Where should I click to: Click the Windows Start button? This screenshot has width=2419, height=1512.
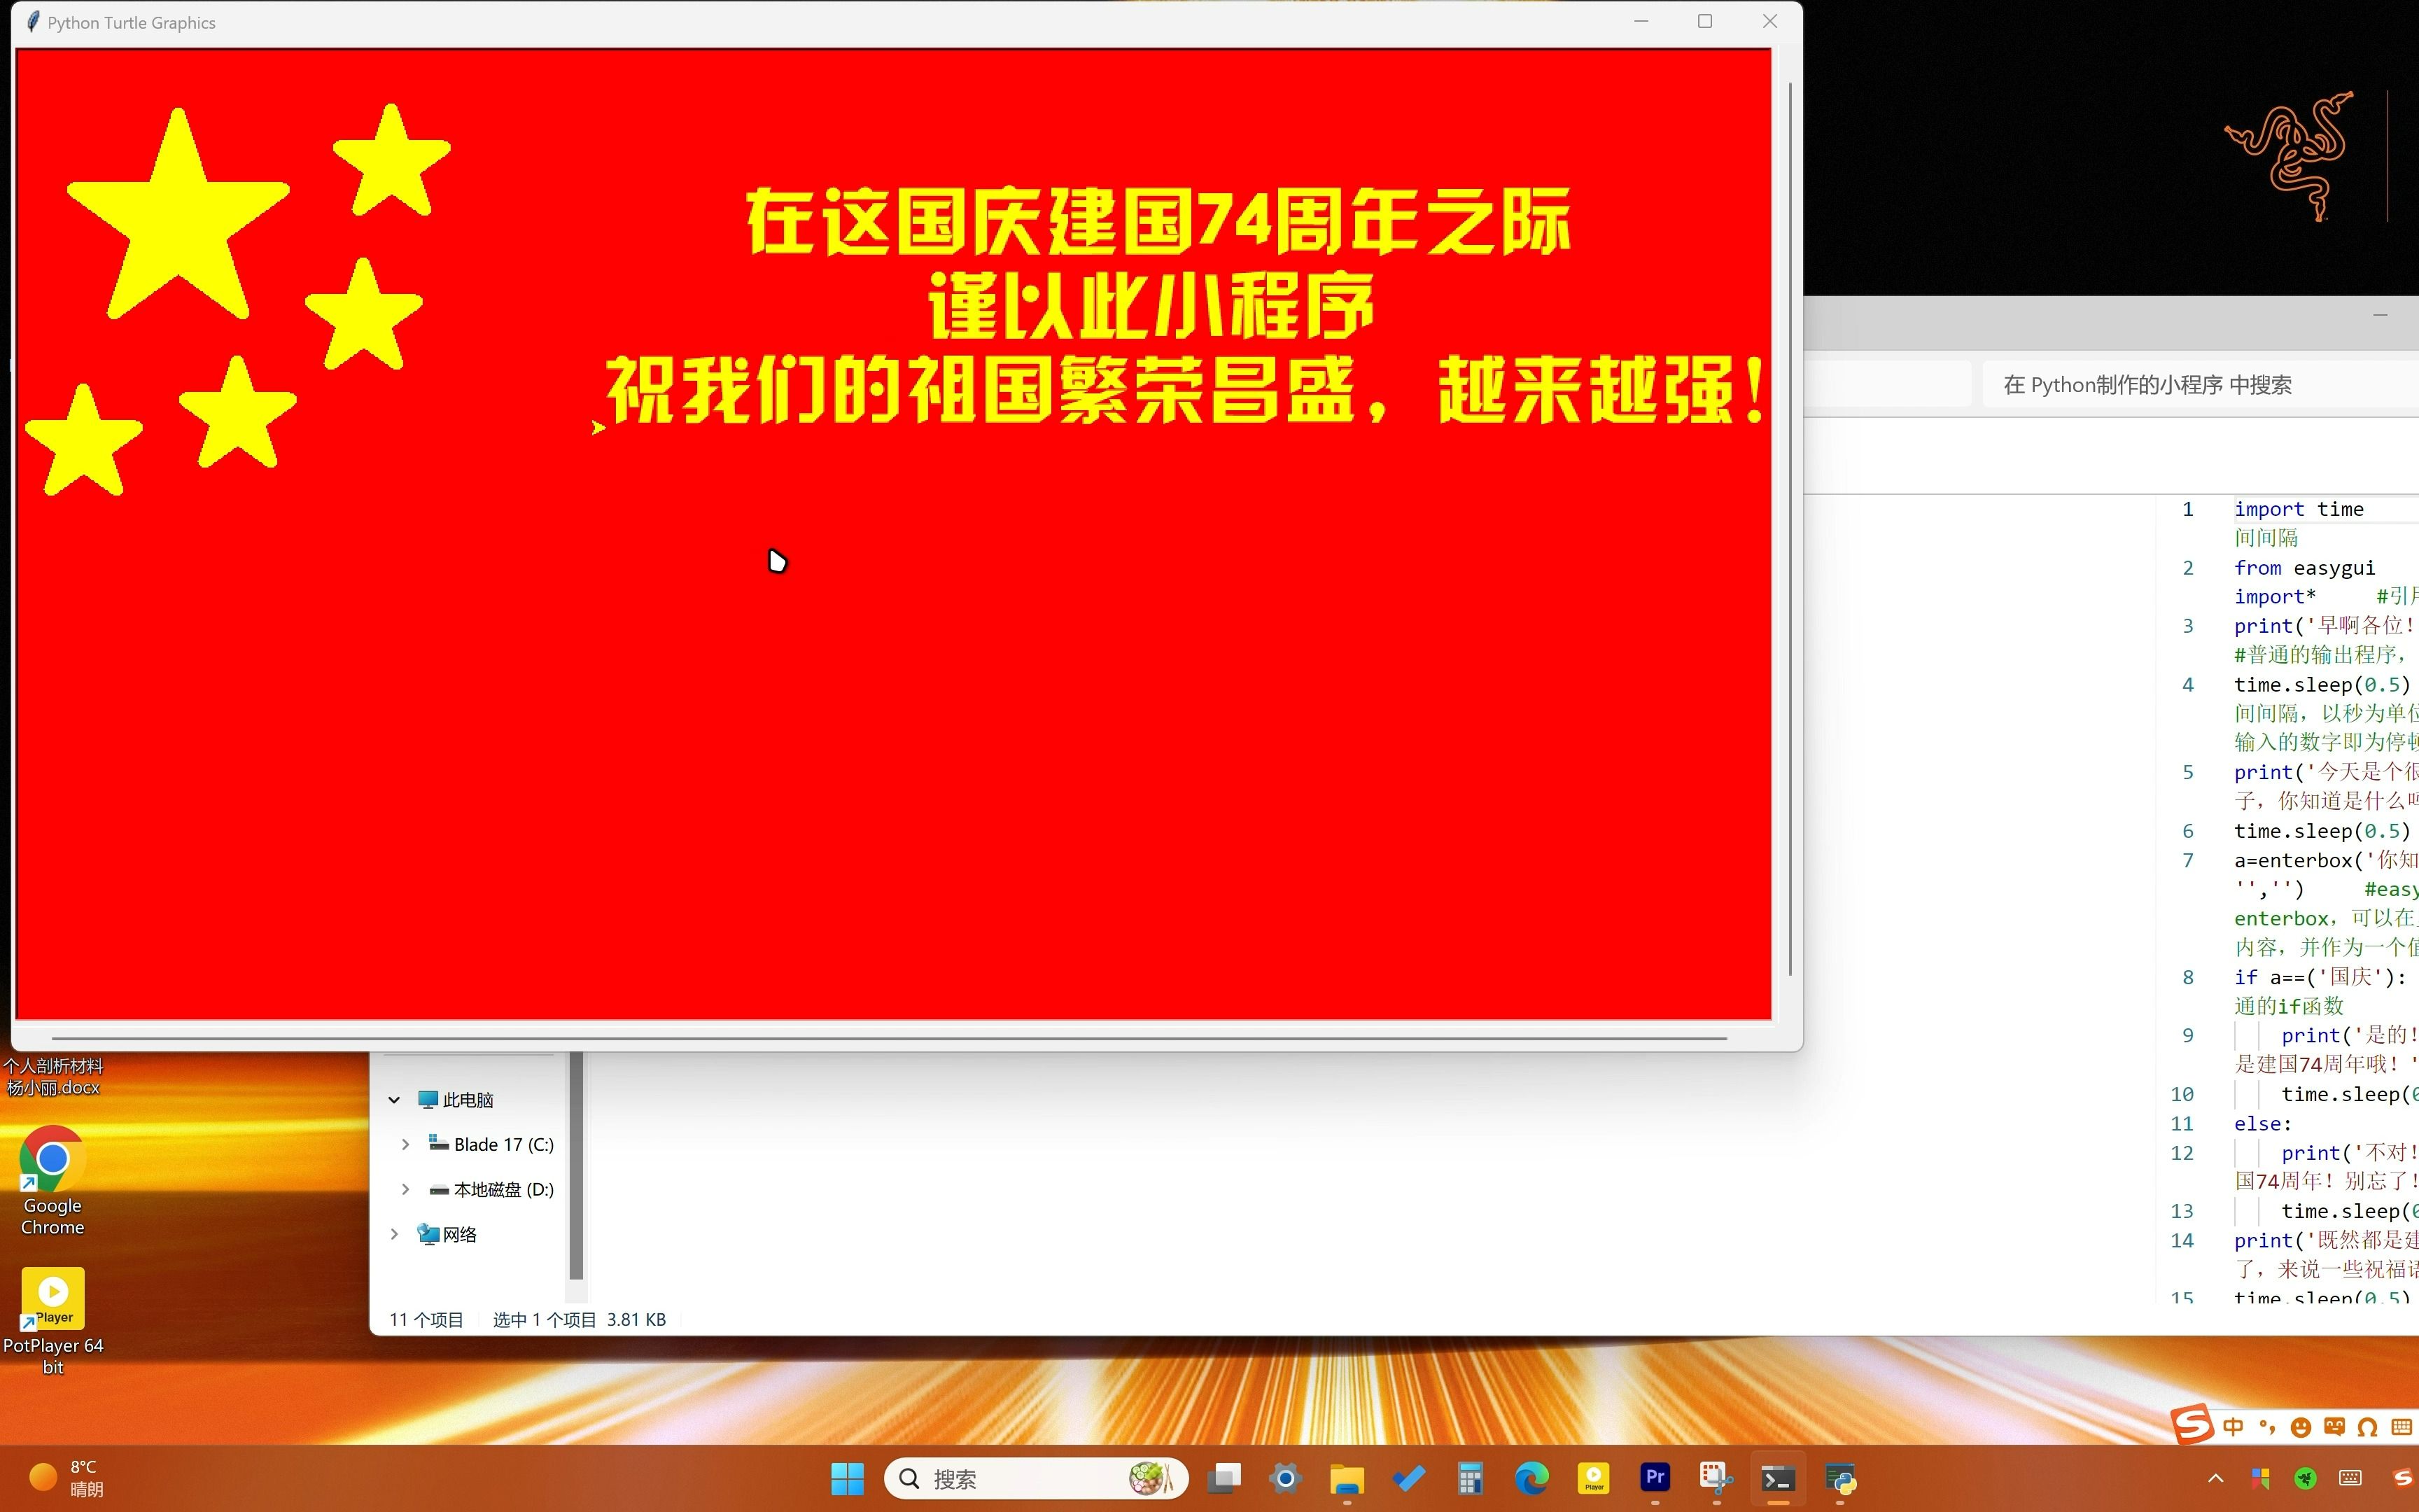click(847, 1478)
